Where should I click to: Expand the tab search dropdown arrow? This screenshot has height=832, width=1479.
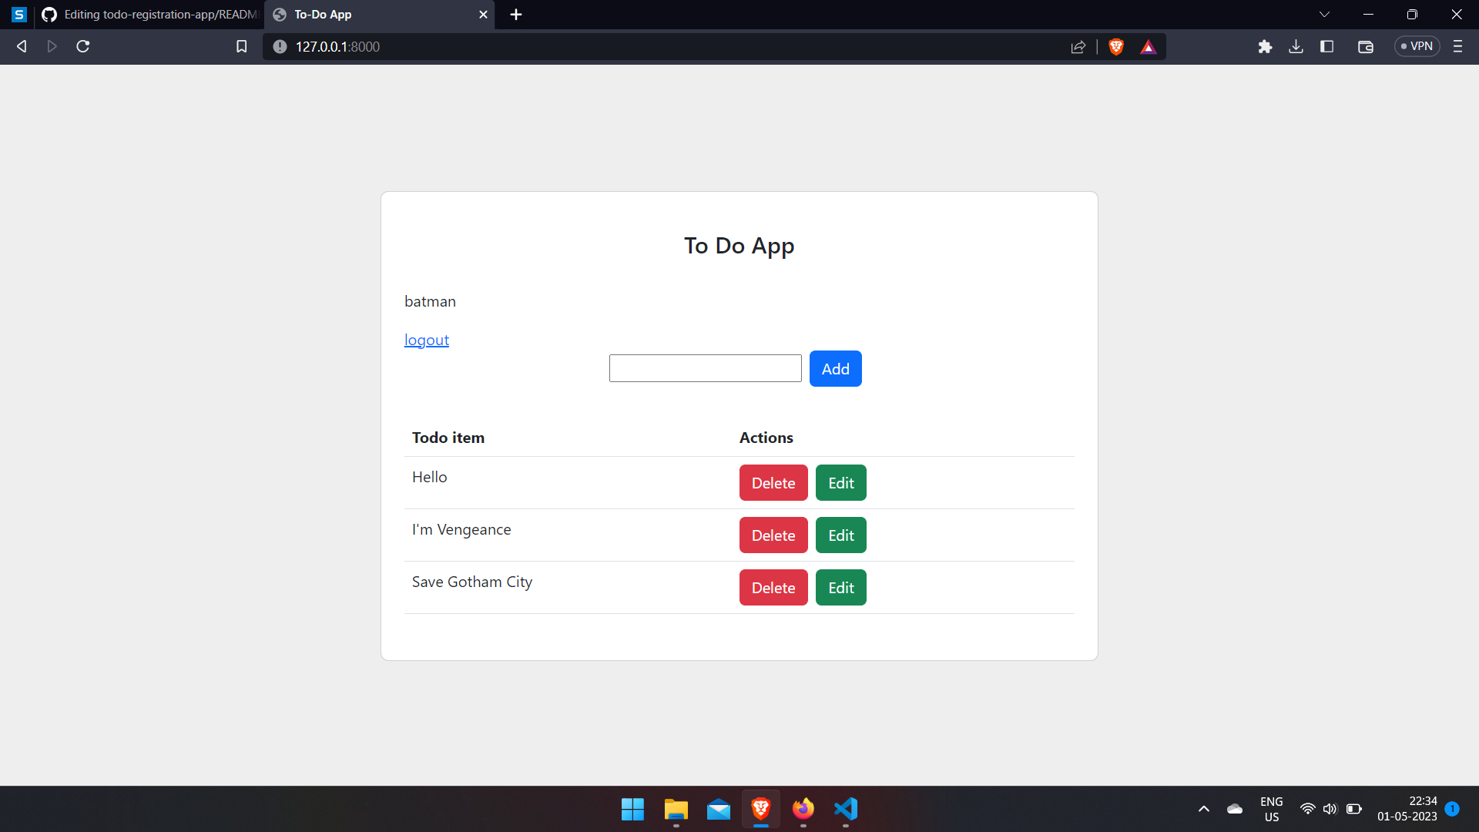click(1324, 15)
